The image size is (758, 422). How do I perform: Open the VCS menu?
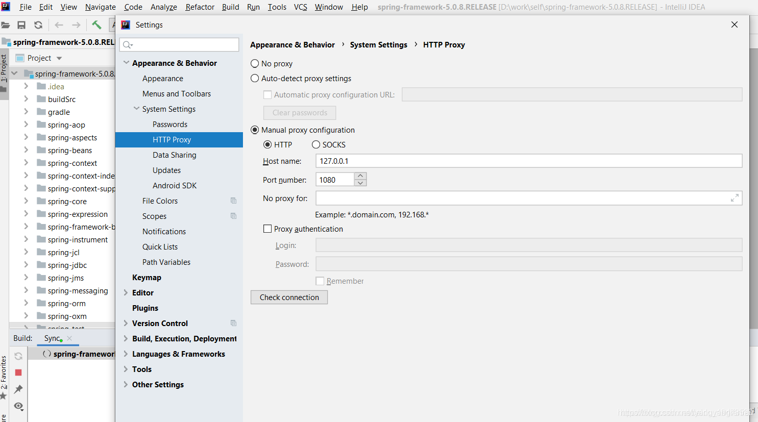[301, 7]
